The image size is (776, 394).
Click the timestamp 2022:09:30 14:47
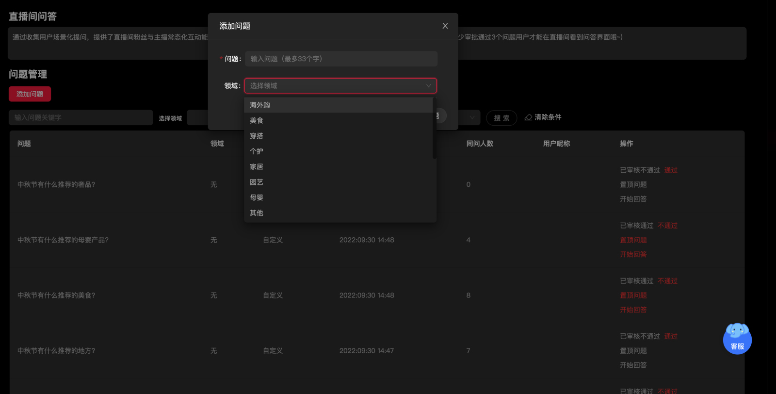367,351
